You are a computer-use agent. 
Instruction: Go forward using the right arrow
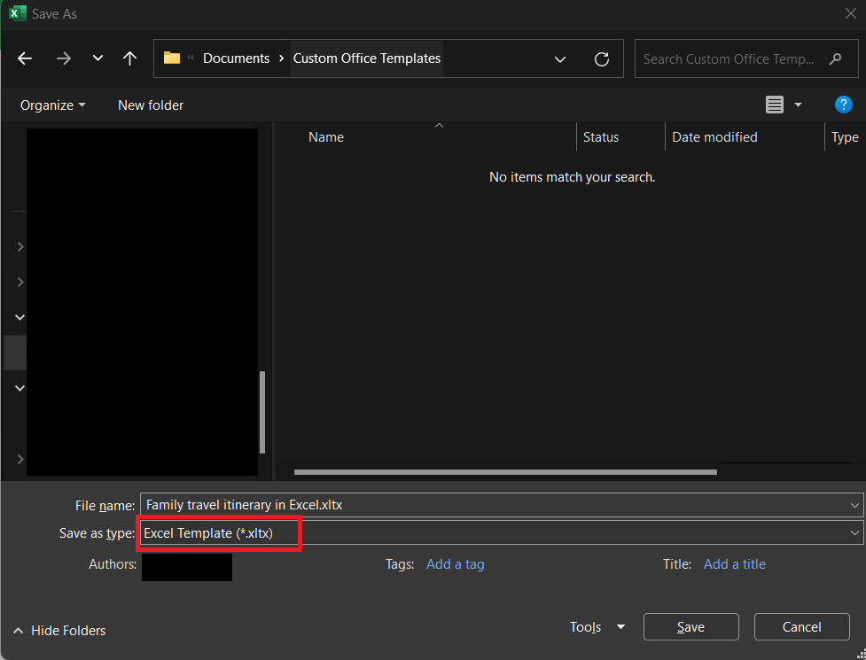(x=64, y=58)
